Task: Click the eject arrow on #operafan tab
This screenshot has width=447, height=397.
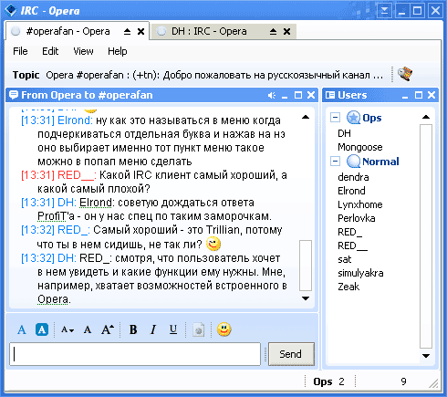Action: pyautogui.click(x=127, y=31)
